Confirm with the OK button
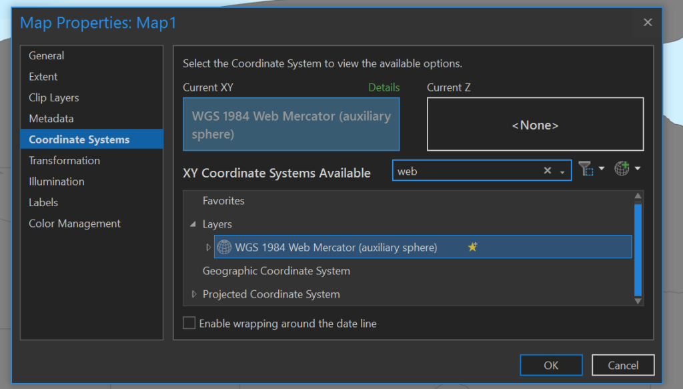This screenshot has height=389, width=683. (x=551, y=365)
